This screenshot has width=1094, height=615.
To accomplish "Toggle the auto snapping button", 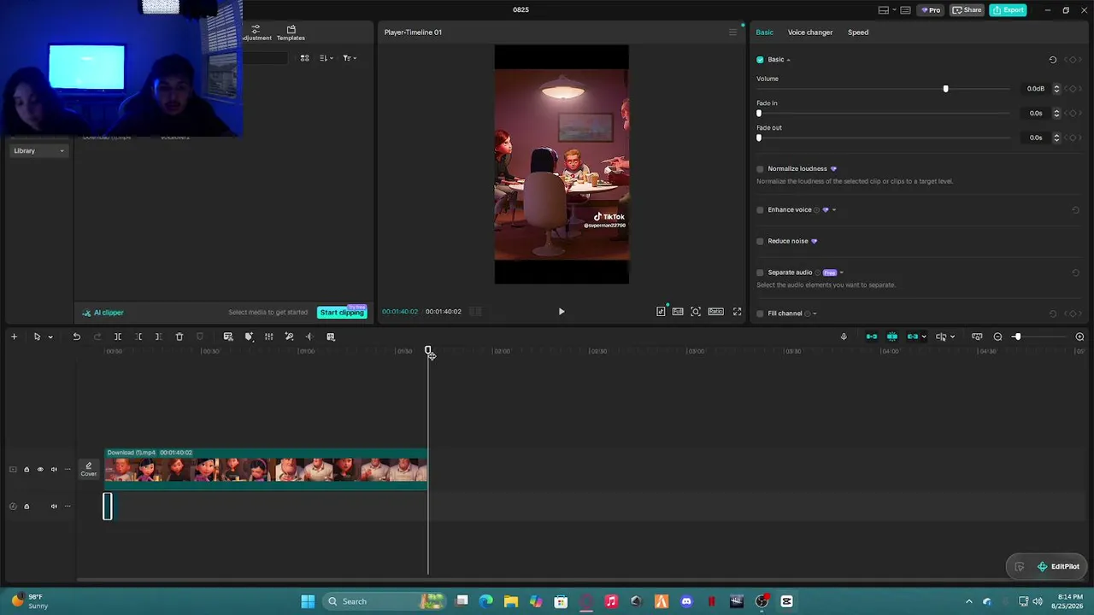I will pyautogui.click(x=892, y=337).
